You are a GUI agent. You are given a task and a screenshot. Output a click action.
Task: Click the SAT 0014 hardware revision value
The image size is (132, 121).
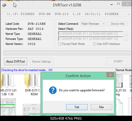tap(35, 29)
